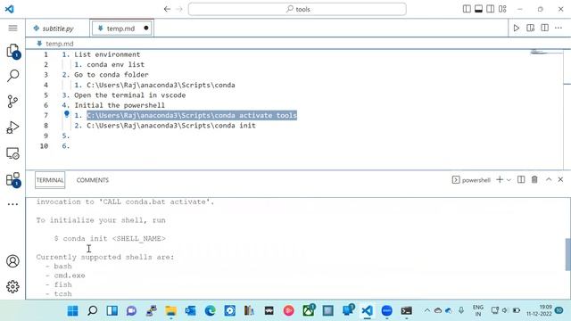Open launch profile dropdown arrow
The height and width of the screenshot is (321, 571).
[509, 180]
